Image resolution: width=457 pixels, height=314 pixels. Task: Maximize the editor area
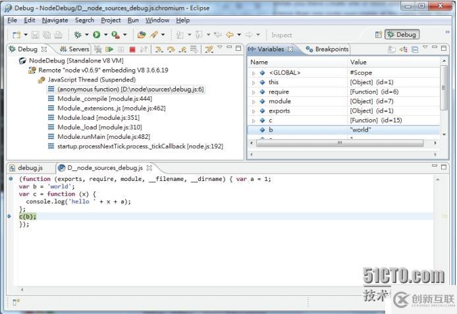[444, 167]
